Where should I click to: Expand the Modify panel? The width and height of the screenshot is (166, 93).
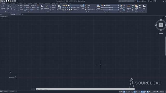[28, 12]
